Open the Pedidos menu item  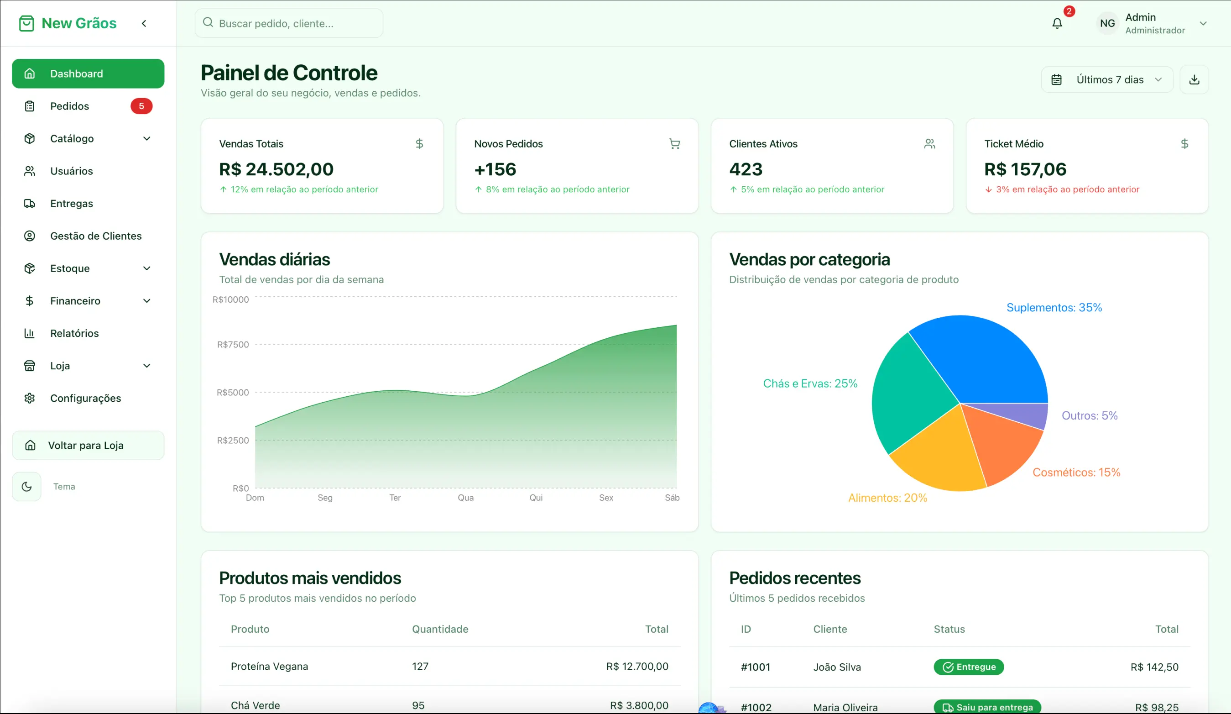point(70,106)
